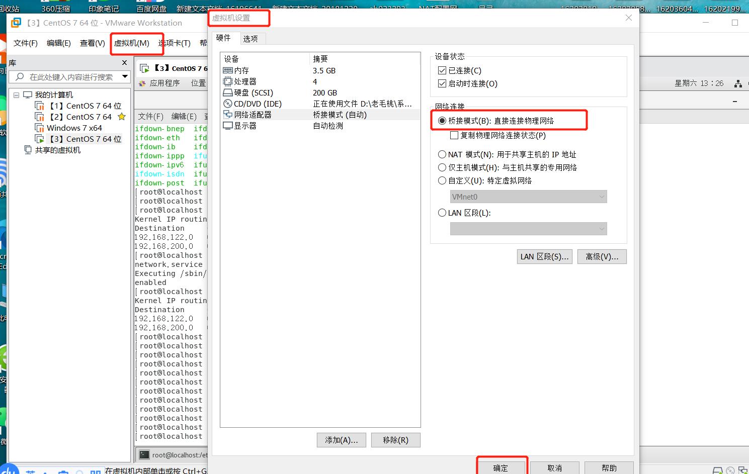Screen dimensions: 749x474
Task: Click the 添加(A)... button
Action: (342, 440)
